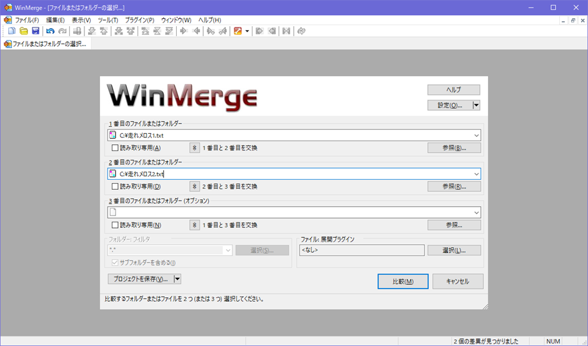Screen dimensions: 588x346
Task: Click the 比較(M) button
Action: click(403, 281)
